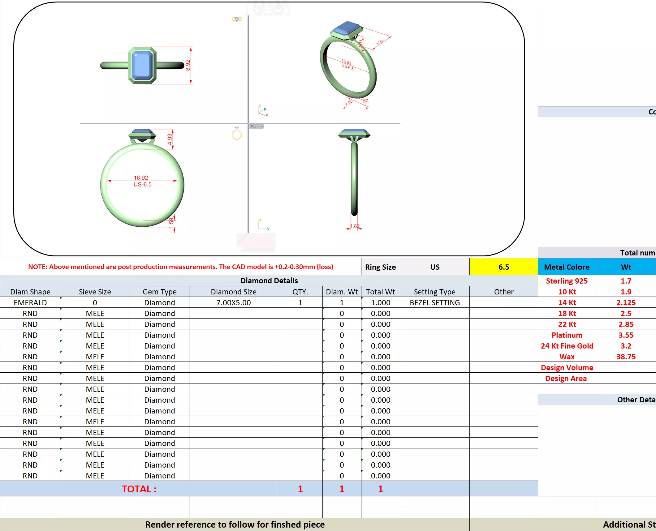The width and height of the screenshot is (656, 531).
Task: Click the front-view ring orientation icon
Action: point(237,134)
